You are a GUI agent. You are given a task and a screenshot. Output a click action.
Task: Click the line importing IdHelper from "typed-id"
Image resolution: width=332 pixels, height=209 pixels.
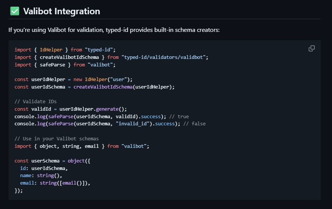(65, 50)
